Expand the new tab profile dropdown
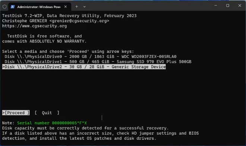246x146 pixels. pyautogui.click(x=84, y=7)
